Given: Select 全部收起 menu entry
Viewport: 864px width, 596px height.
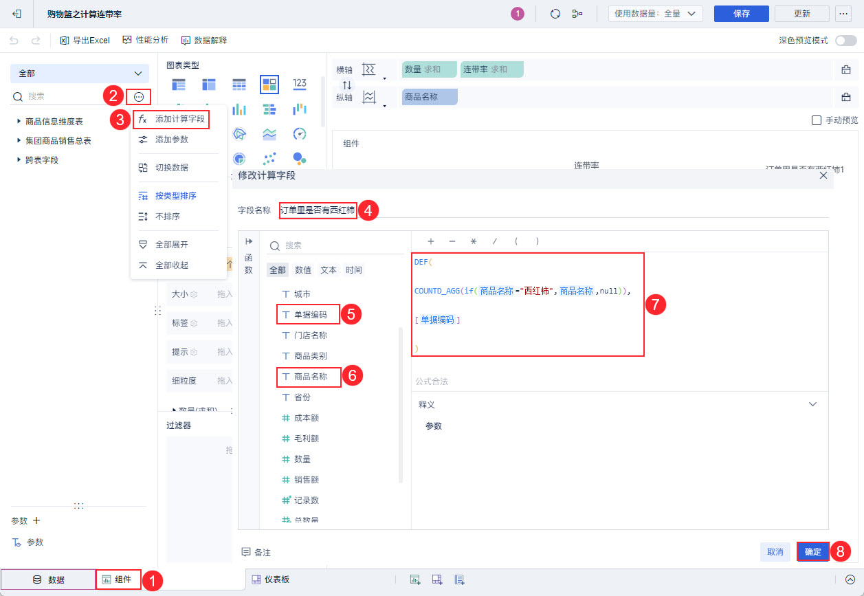Looking at the screenshot, I should click(178, 265).
